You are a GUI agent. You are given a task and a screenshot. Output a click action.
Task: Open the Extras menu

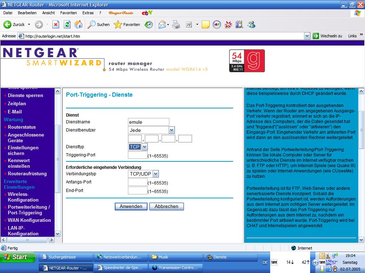click(88, 13)
